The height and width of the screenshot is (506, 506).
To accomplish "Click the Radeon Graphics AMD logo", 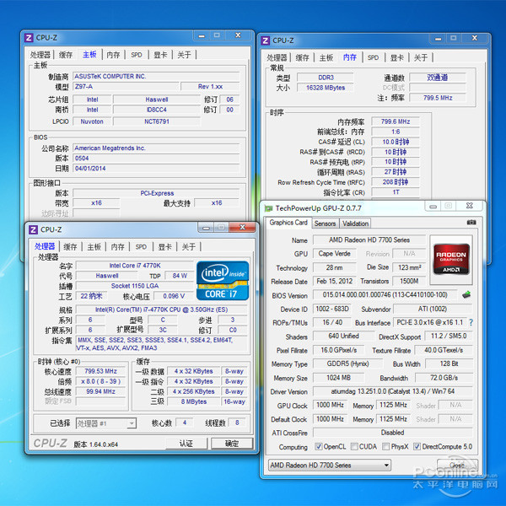I will [x=451, y=259].
